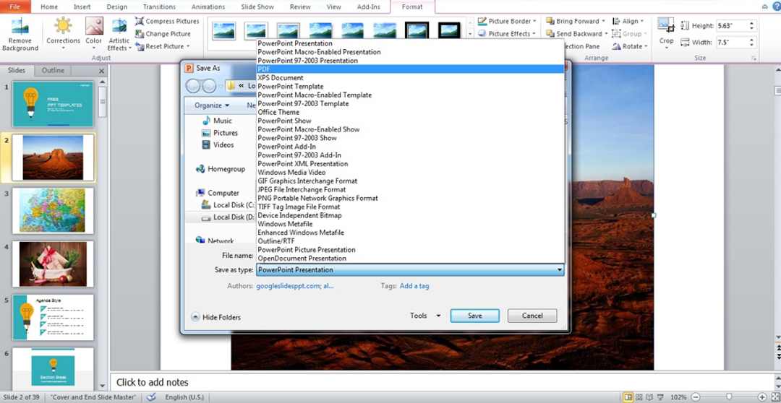This screenshot has width=781, height=403.
Task: Choose PDF in the file type list
Action: click(411, 69)
